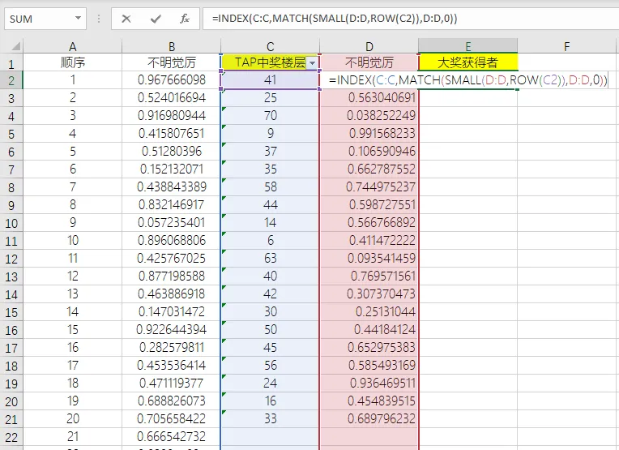
Task: Open the TAP中奖楼层 filter dropdown
Action: pyautogui.click(x=312, y=63)
